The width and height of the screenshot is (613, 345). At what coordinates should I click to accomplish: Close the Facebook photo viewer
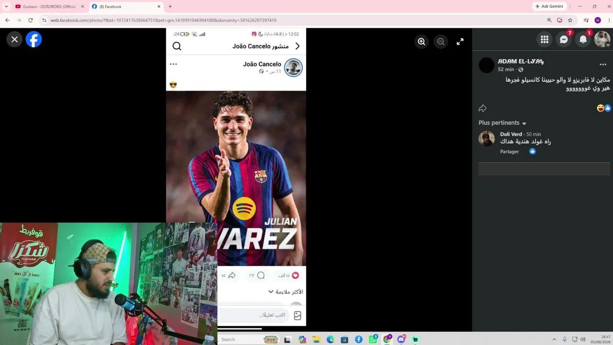point(14,40)
